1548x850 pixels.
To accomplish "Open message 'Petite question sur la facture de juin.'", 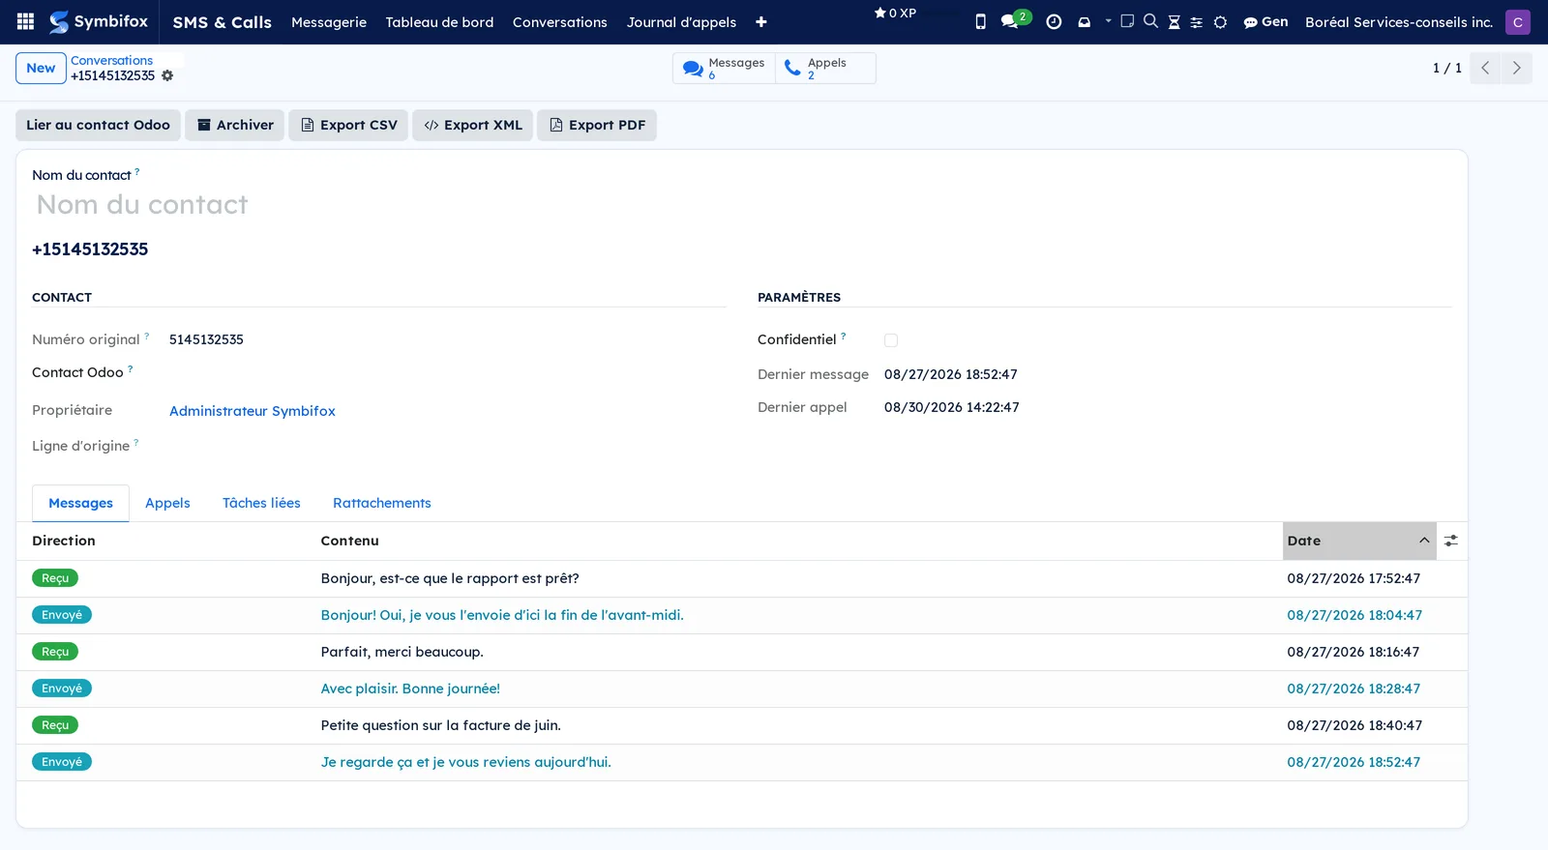I will 440,725.
